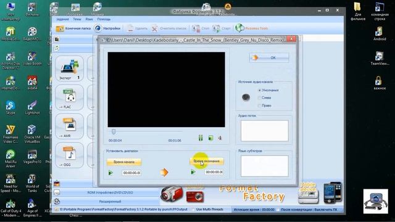Click the 'Конечная папка' toolbar button

pos(73,28)
